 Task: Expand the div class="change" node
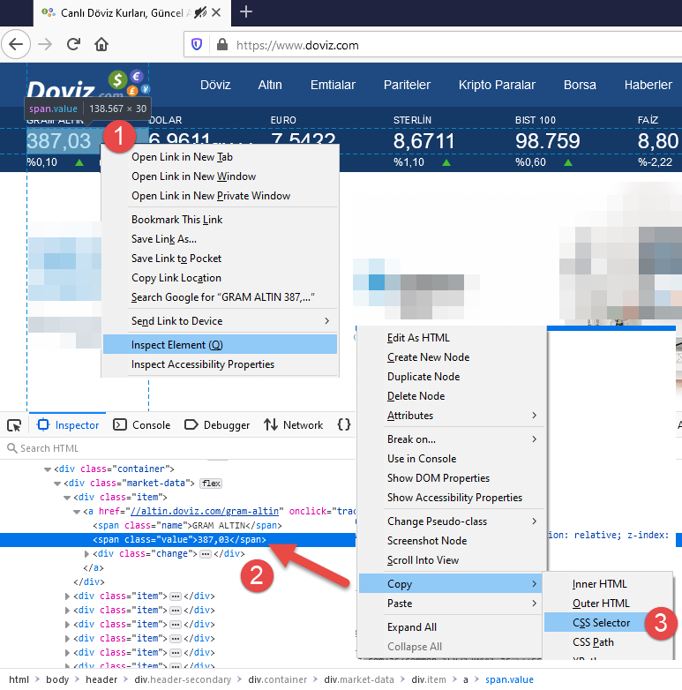pos(86,553)
